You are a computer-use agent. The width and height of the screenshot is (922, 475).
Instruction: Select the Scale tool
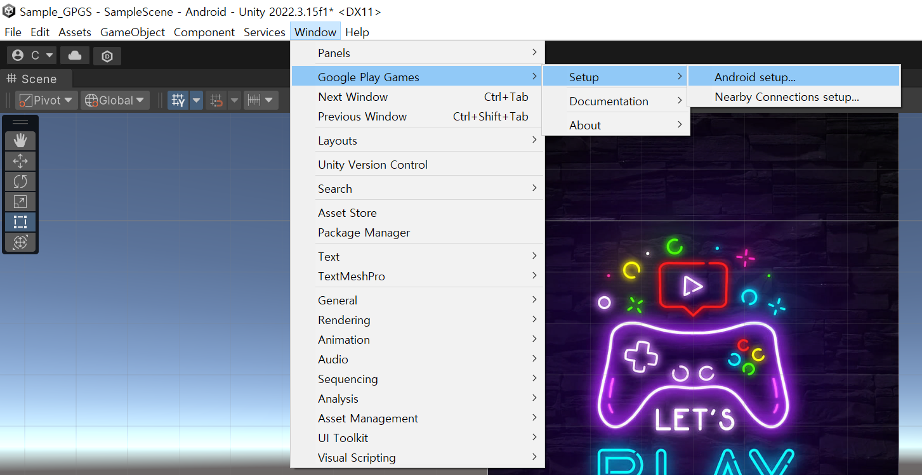20,202
